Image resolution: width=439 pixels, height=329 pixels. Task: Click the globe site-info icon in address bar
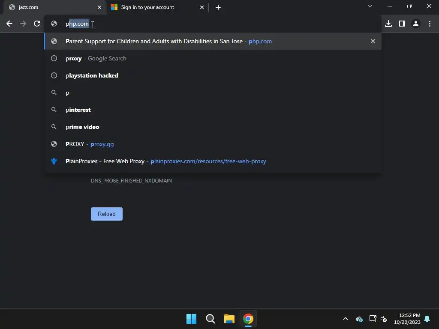coord(54,24)
